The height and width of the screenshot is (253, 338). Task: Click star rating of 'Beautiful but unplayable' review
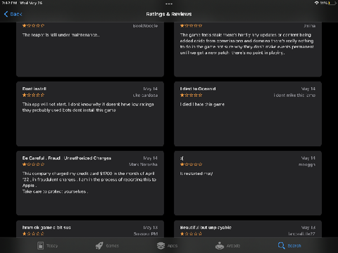coord(191,234)
